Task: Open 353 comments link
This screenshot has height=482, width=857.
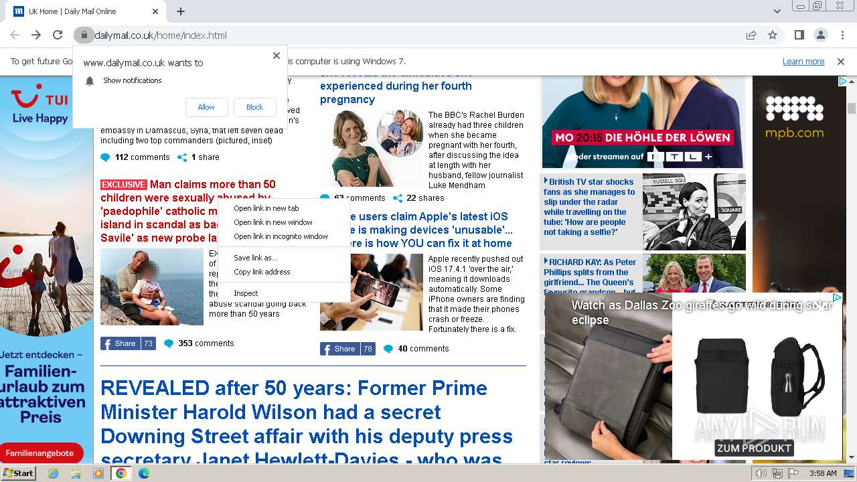Action: [200, 343]
